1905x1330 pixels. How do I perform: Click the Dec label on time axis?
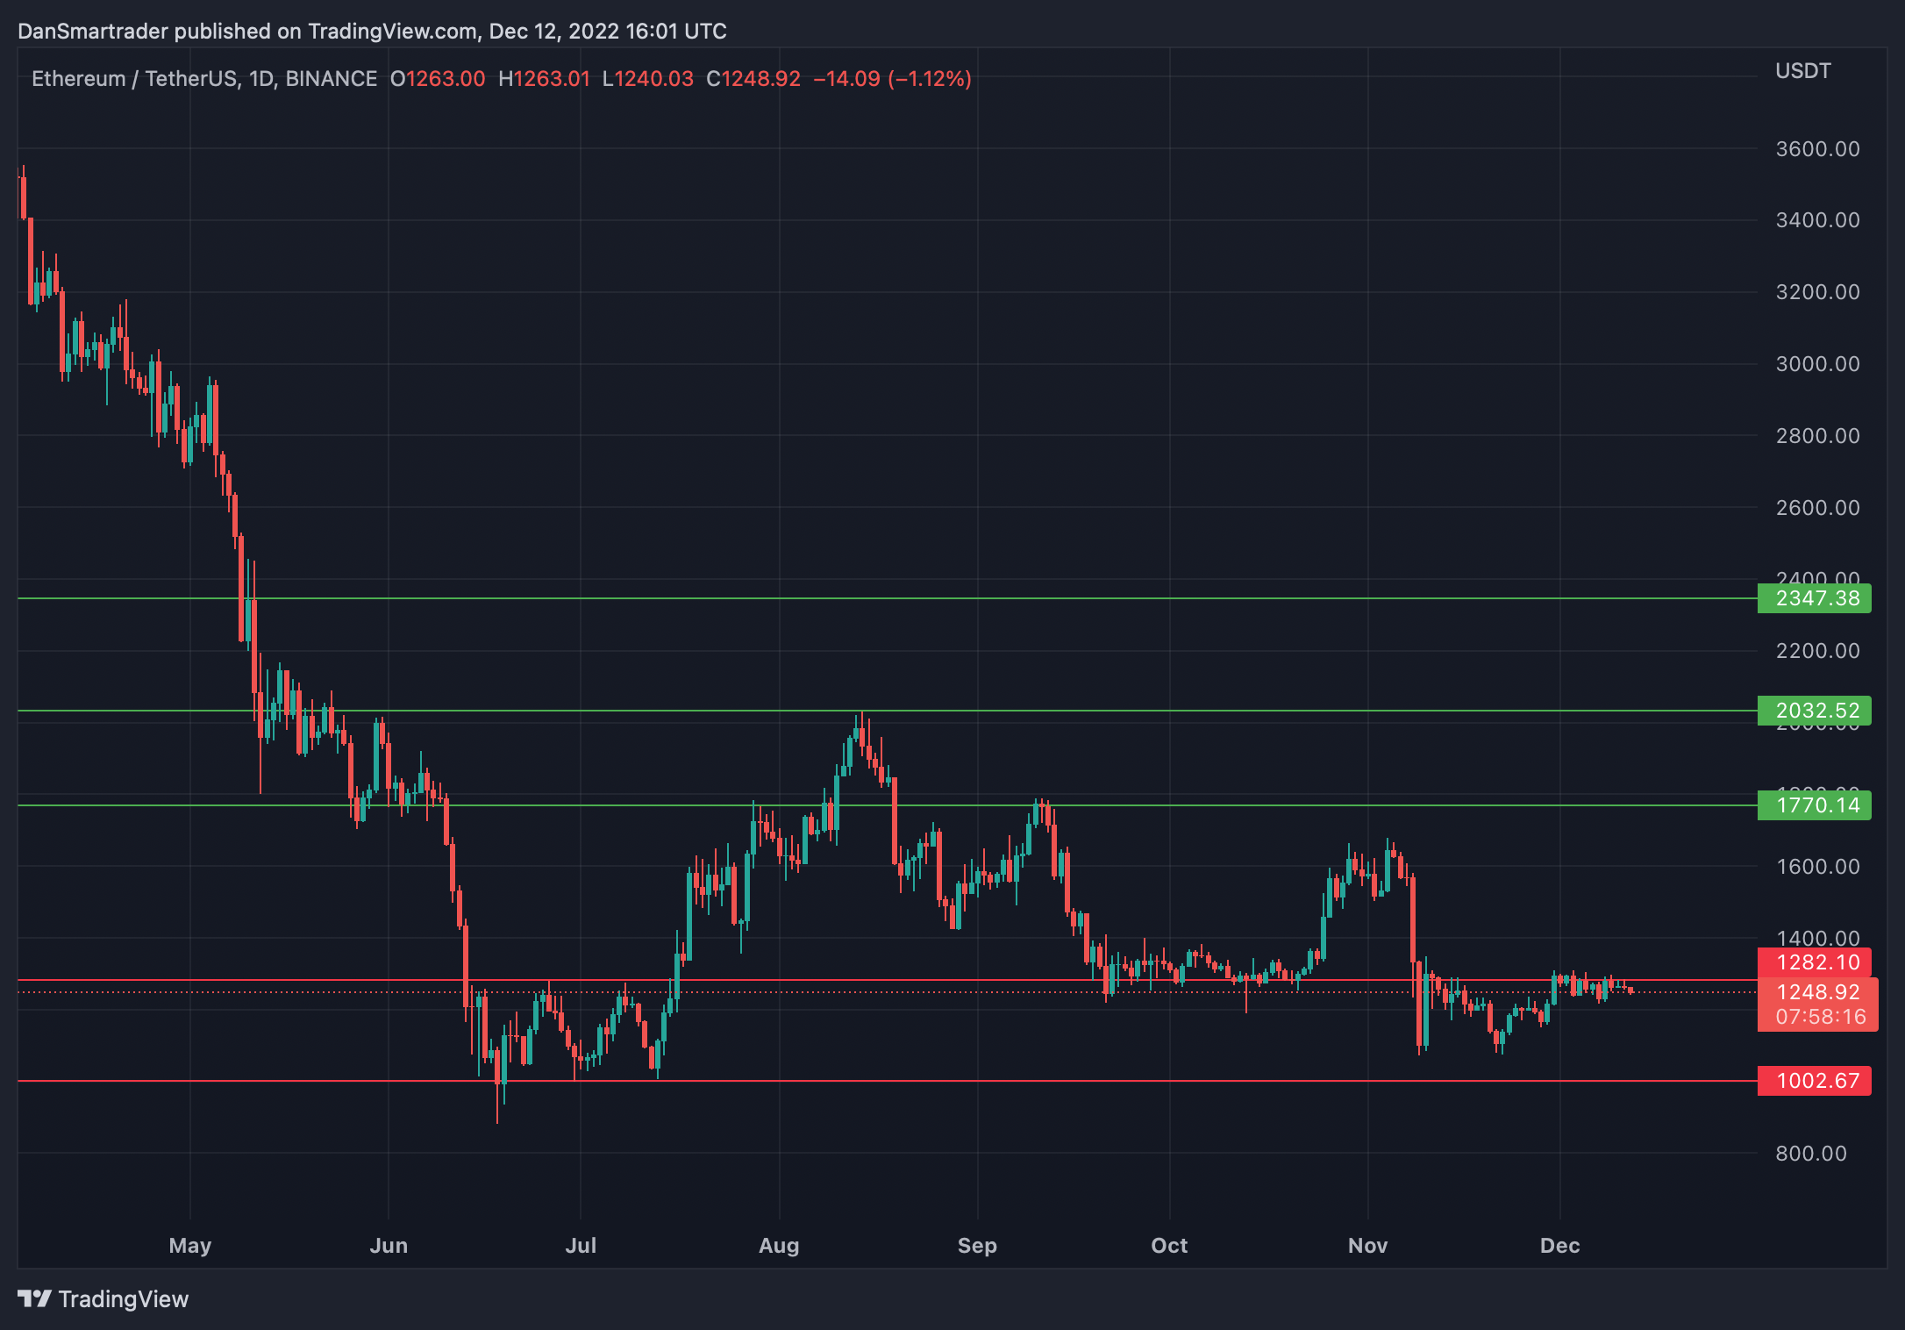pos(1559,1246)
